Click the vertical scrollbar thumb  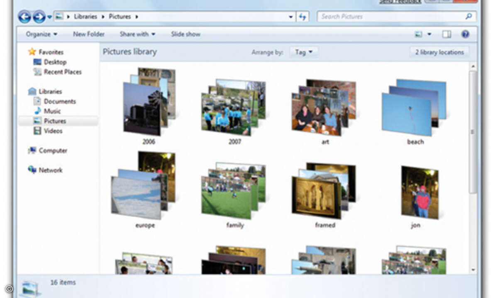click(473, 132)
